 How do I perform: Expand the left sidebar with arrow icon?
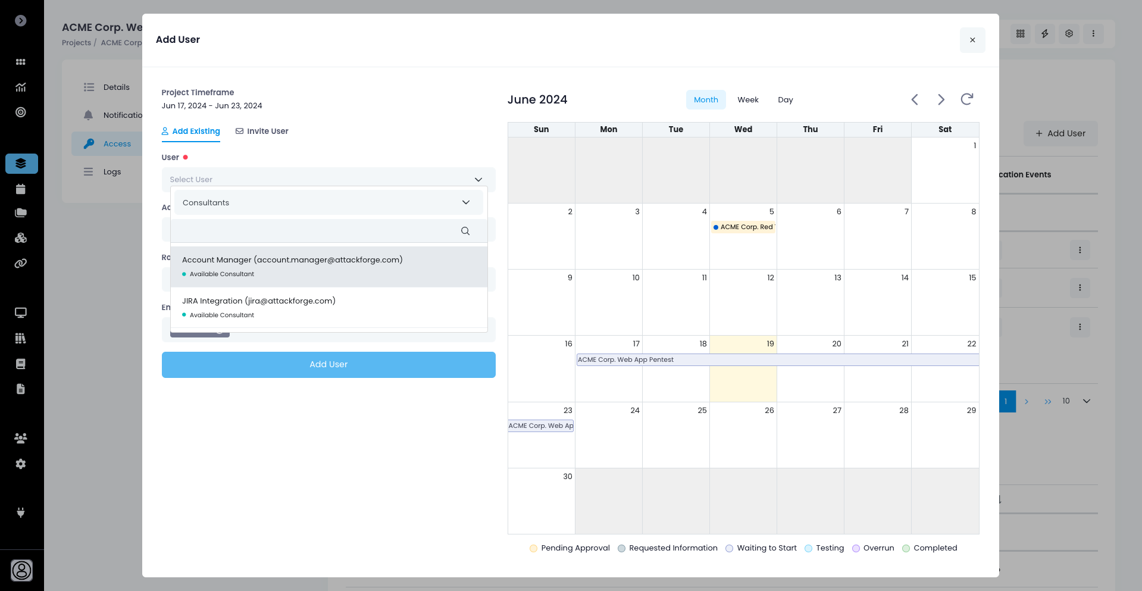(x=21, y=21)
